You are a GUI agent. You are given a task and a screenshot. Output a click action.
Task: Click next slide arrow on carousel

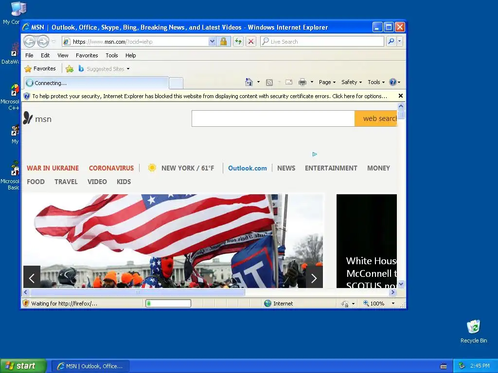314,277
